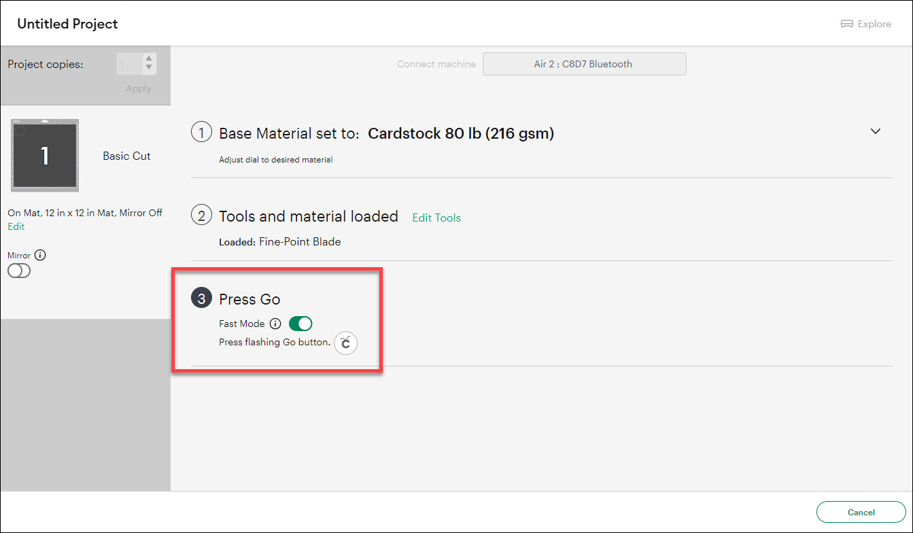913x533 pixels.
Task: Open the Fast Mode info icon
Action: coord(275,324)
